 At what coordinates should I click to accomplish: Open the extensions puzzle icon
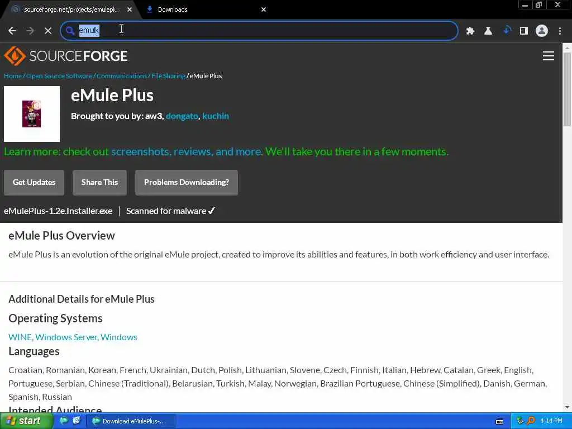pyautogui.click(x=470, y=31)
